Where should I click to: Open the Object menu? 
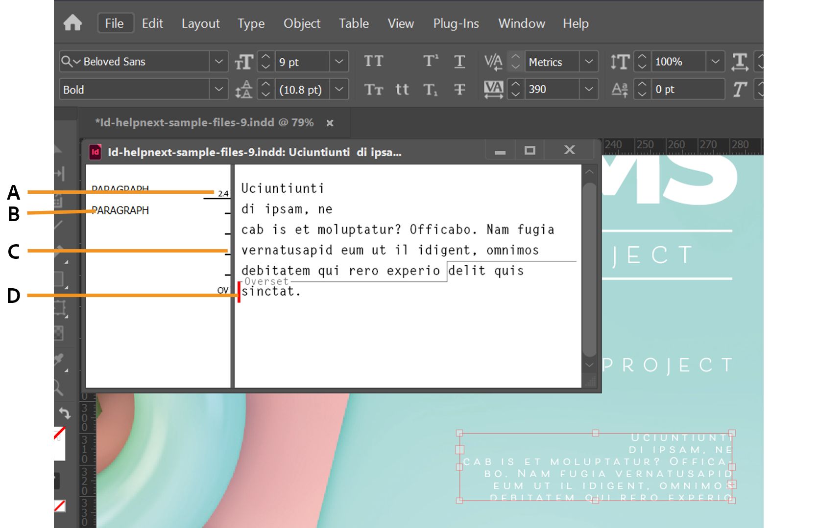[302, 23]
